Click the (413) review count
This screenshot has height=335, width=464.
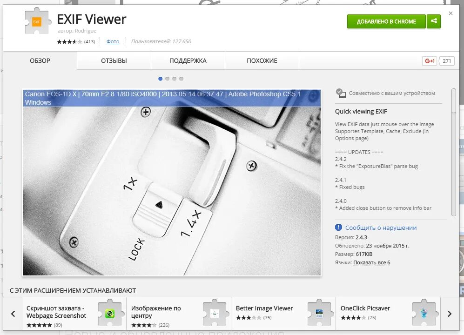[90, 42]
